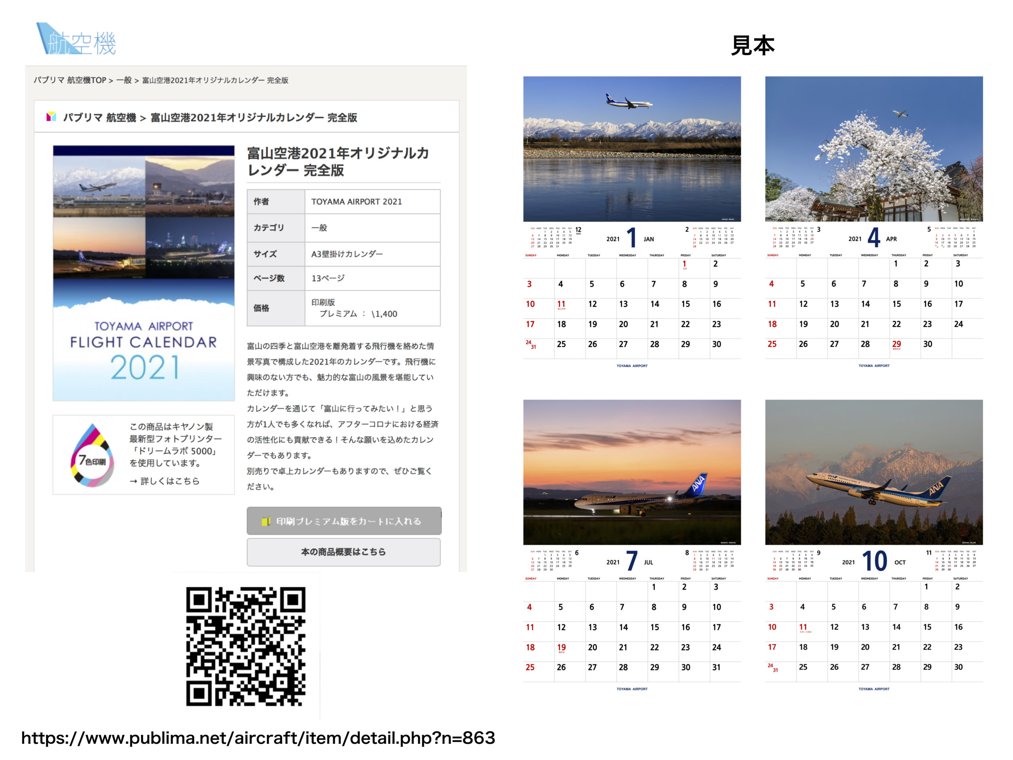Click the Canon printer description text box
The height and width of the screenshot is (760, 1013).
tap(144, 454)
